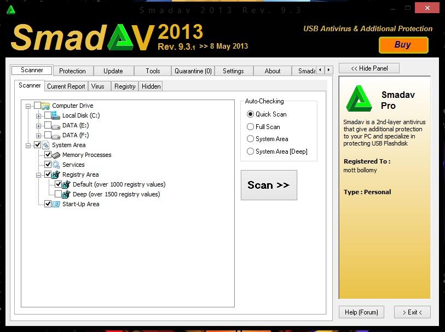
Task: Open the Quarantine (0) tab
Action: [193, 71]
